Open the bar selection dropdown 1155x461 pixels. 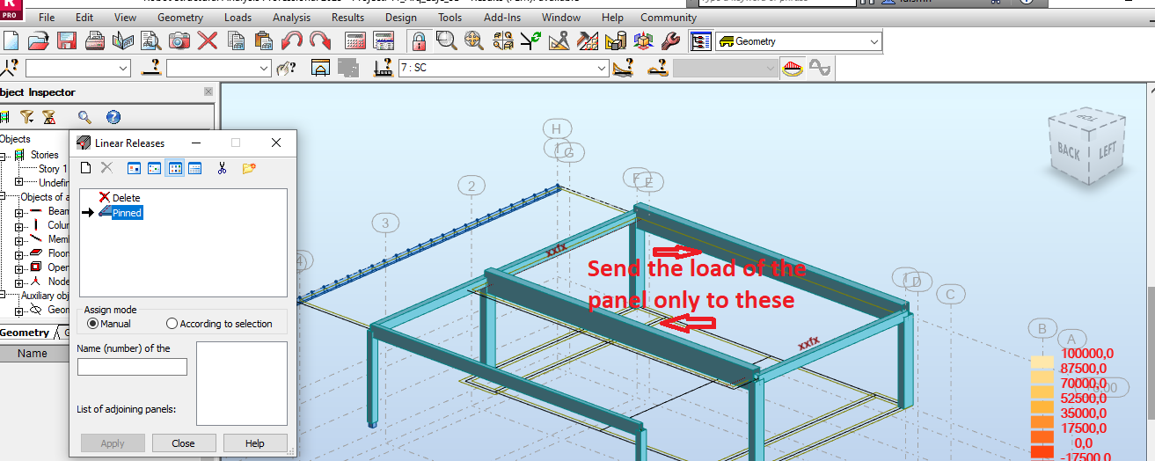pos(264,68)
